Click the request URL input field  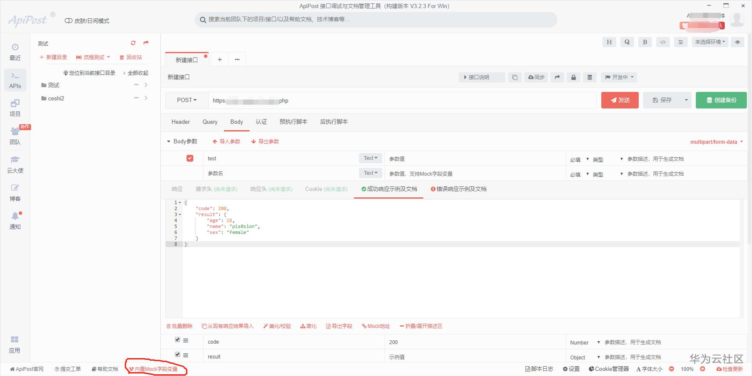tap(402, 100)
